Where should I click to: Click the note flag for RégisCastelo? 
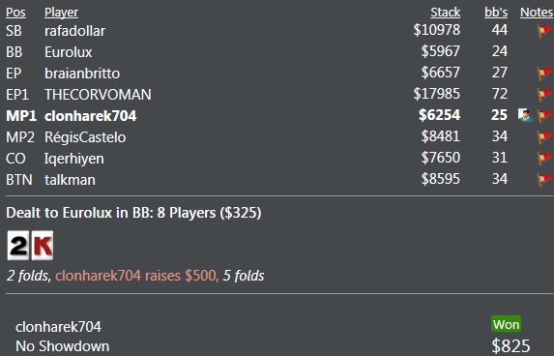tap(544, 137)
